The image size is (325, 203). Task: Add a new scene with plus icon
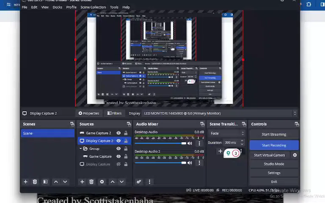[25, 182]
